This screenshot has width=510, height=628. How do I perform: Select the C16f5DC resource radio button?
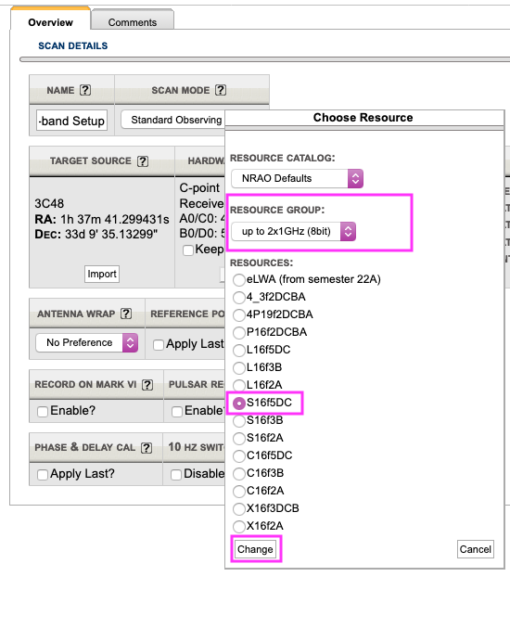[239, 455]
